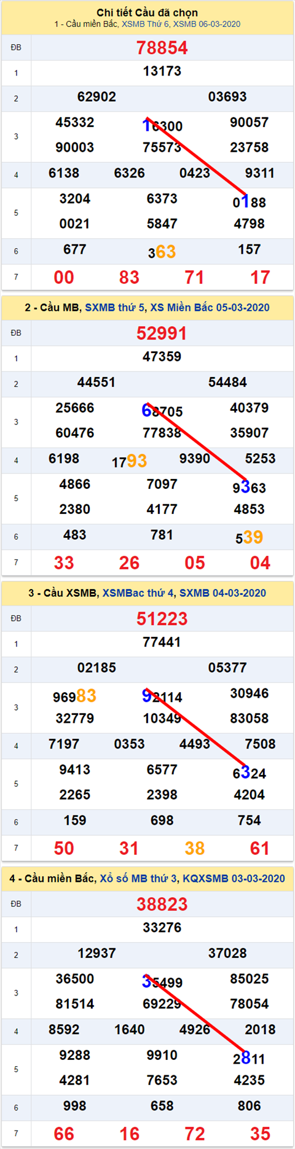This screenshot has width=295, height=1149.
Task: Click the XSMBac thứ 4 link
Action: click(138, 593)
